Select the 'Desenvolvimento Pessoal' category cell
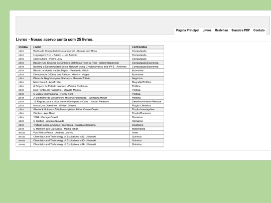Screen dimensions: 271x203 pyautogui.click(x=147, y=102)
